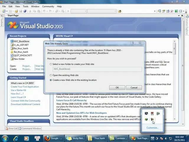Open the solution configuration combo box
Viewport: 189px width, 142px height.
click(79, 11)
